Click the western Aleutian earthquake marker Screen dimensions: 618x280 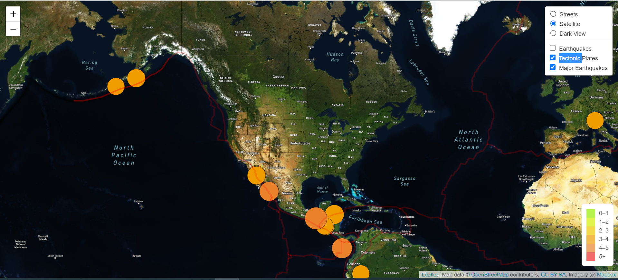tap(116, 86)
